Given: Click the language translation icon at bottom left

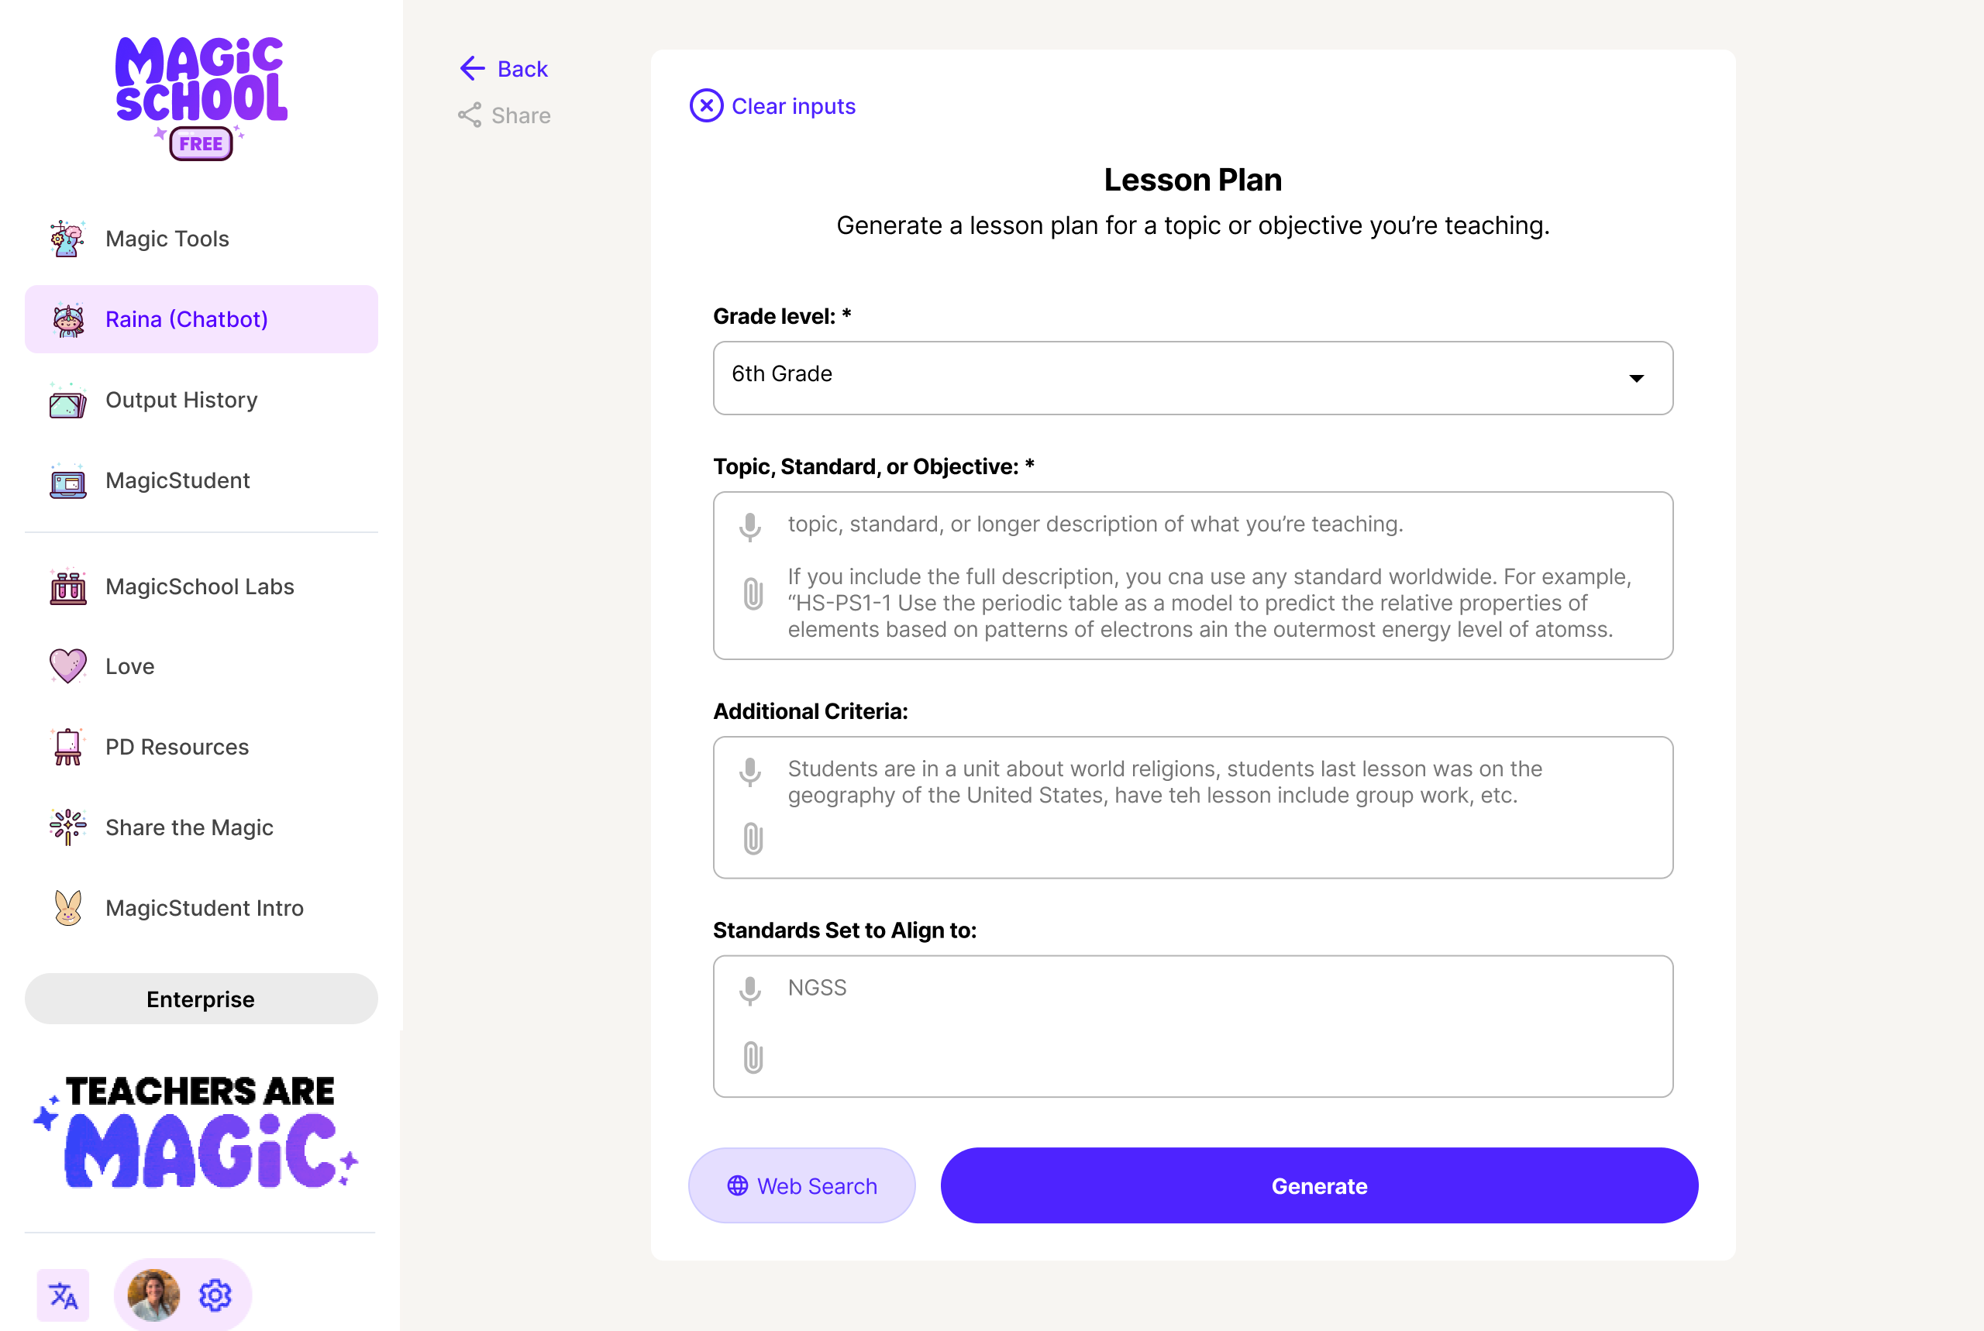Looking at the screenshot, I should pyautogui.click(x=64, y=1295).
